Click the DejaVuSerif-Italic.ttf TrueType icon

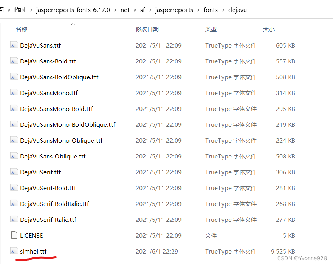coord(14,220)
